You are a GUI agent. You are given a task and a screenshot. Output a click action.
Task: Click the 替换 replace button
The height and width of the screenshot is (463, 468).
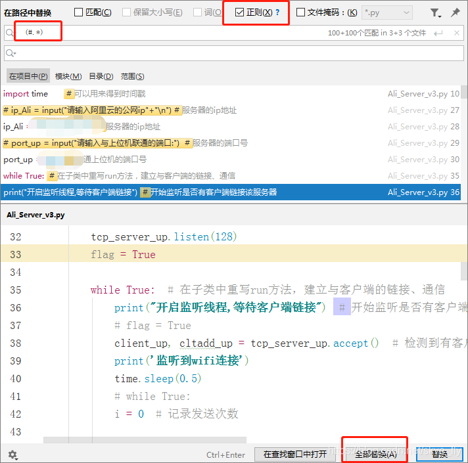(439, 454)
